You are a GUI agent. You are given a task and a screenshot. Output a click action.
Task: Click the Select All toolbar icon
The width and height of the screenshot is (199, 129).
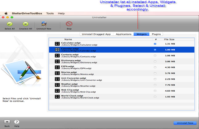click(x=10, y=24)
